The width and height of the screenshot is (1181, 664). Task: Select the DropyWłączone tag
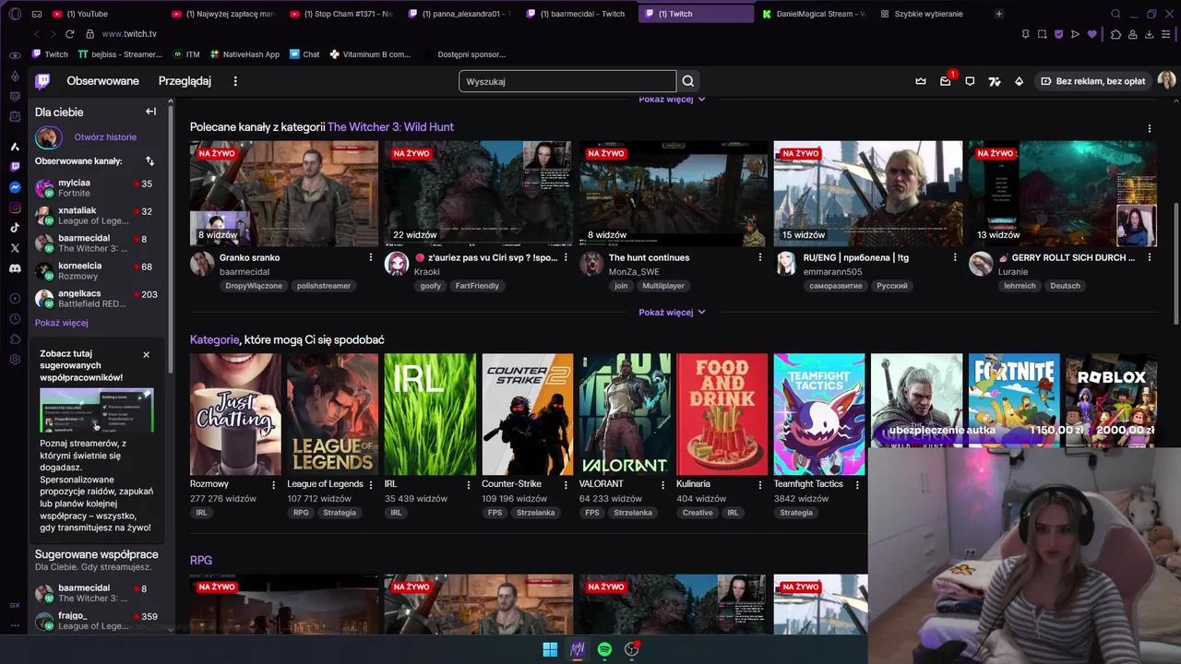point(254,286)
